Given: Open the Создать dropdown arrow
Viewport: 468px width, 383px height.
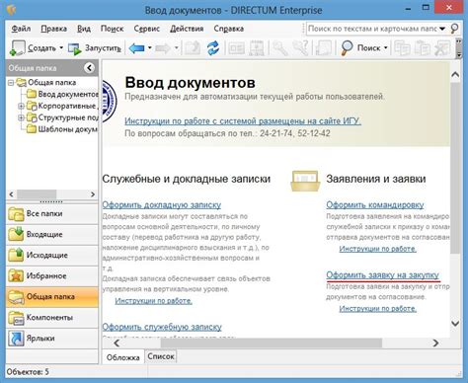Looking at the screenshot, I should (61, 48).
